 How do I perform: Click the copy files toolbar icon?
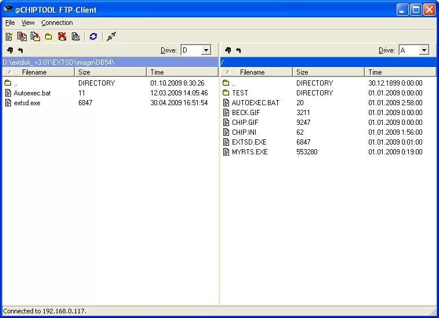(22, 36)
